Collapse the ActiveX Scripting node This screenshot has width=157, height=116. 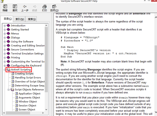click(x=5, y=70)
